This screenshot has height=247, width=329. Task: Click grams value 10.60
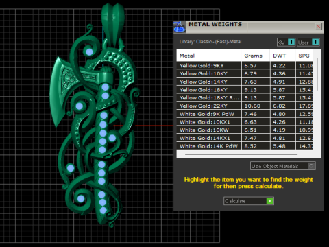252,106
